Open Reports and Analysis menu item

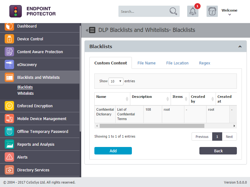pyautogui.click(x=40, y=144)
